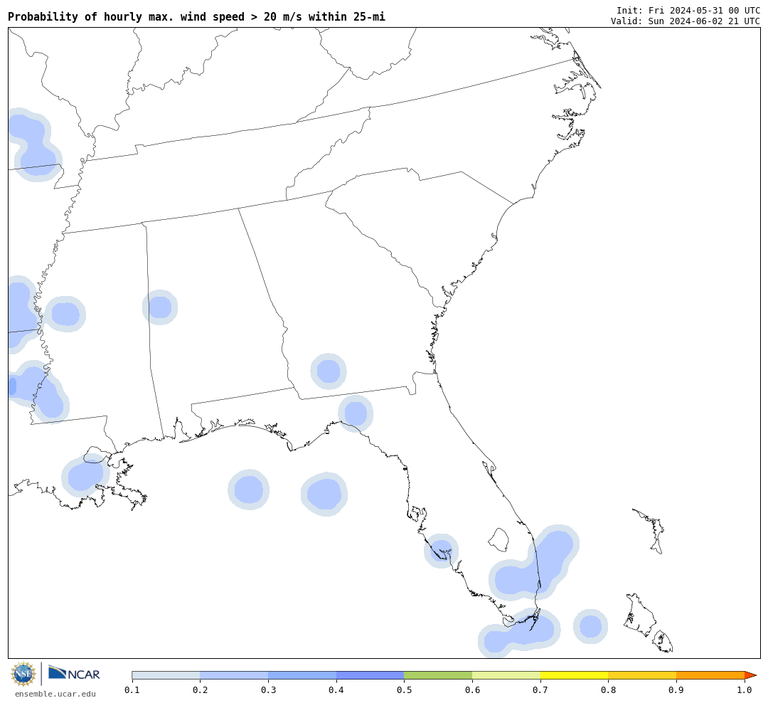
Task: Click the 0.6–0.7 pale yellow-green colorbar segment
Action: 506,675
